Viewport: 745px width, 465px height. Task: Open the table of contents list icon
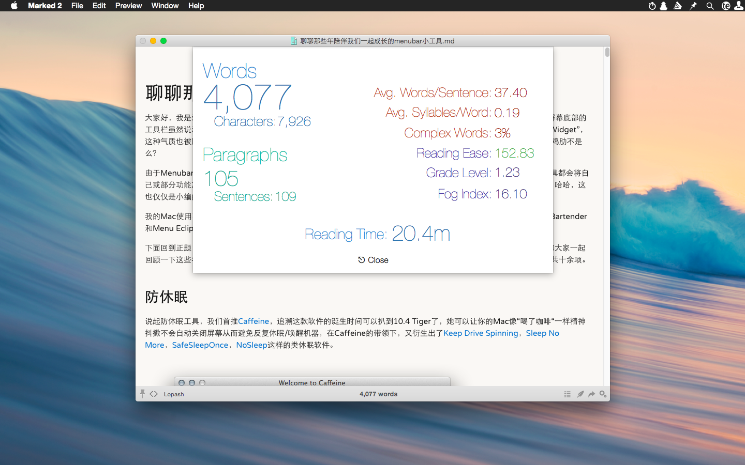point(567,394)
